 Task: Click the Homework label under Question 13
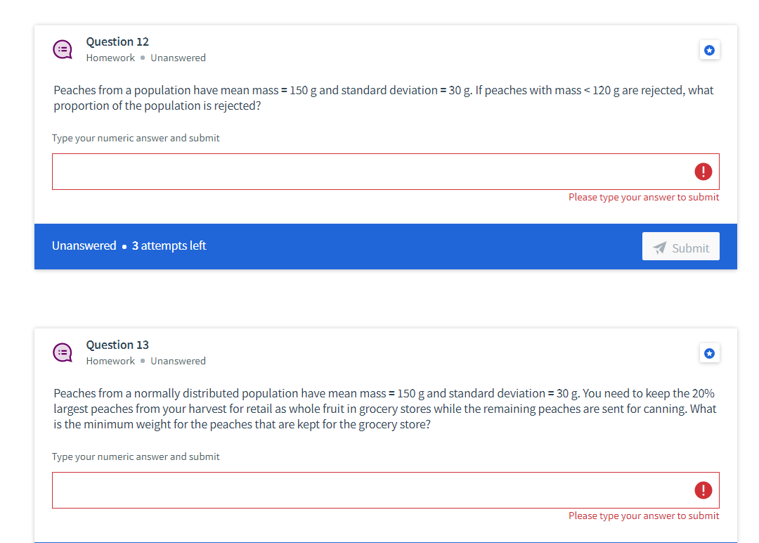point(110,361)
